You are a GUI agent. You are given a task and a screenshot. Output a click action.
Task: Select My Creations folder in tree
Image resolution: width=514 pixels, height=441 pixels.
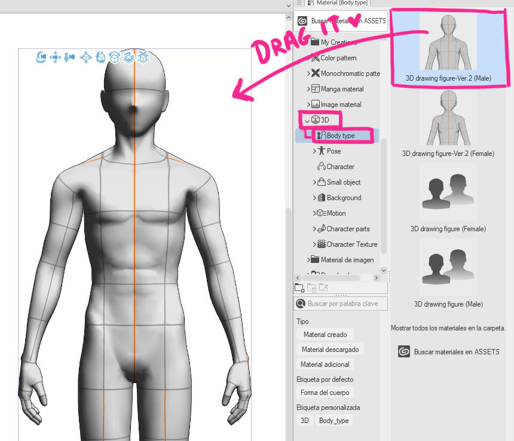pos(334,42)
